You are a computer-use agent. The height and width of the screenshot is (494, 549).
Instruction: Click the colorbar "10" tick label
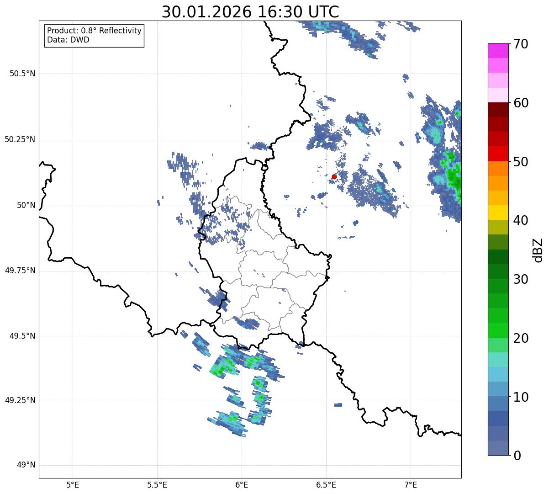[x=521, y=397]
